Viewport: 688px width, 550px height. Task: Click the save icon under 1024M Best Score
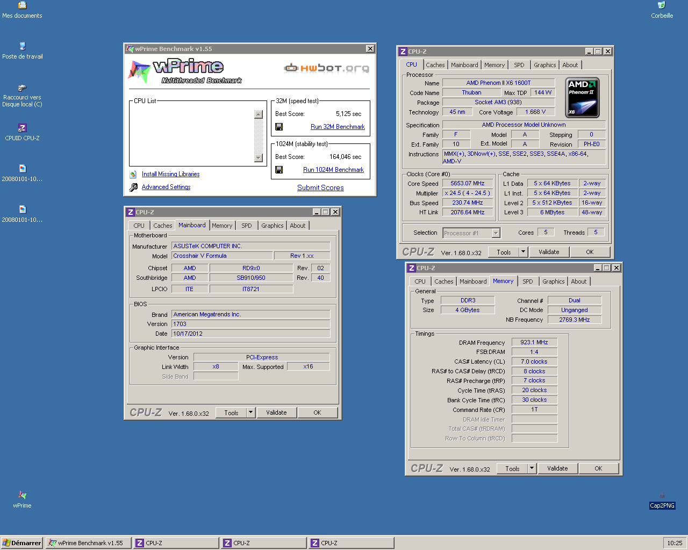279,170
